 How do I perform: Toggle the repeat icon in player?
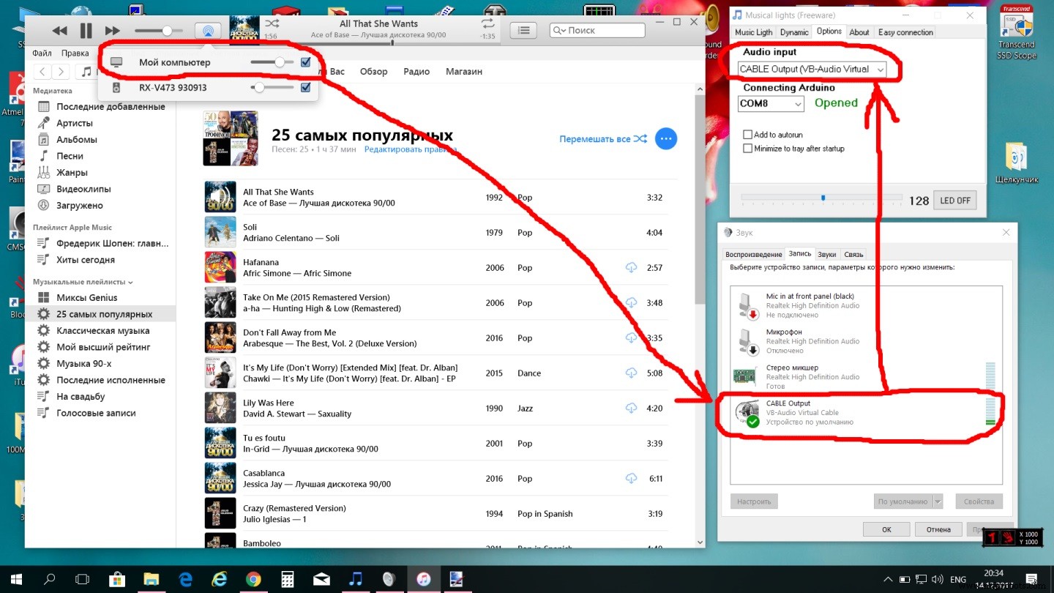pyautogui.click(x=487, y=24)
